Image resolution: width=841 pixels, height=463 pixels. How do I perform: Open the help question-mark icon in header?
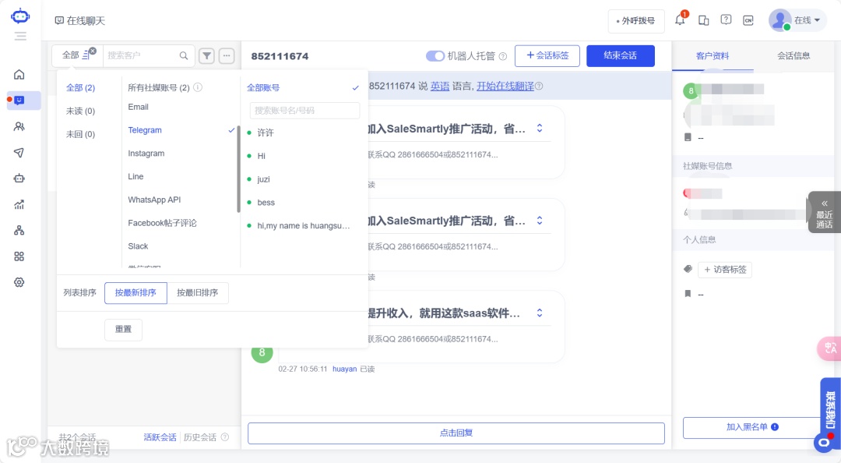[x=726, y=19]
